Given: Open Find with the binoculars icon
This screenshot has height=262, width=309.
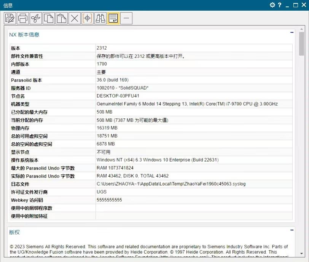Looking at the screenshot, I should tap(100, 19).
